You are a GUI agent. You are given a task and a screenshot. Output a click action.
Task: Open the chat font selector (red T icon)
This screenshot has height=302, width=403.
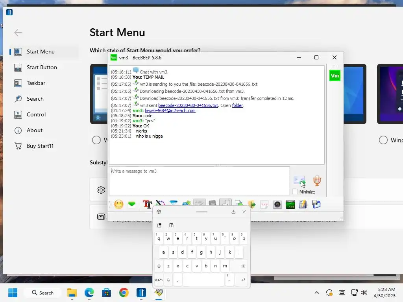[147, 204]
